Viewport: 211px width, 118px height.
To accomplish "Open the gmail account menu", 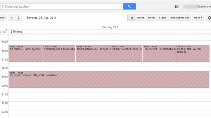I will 197,6.
